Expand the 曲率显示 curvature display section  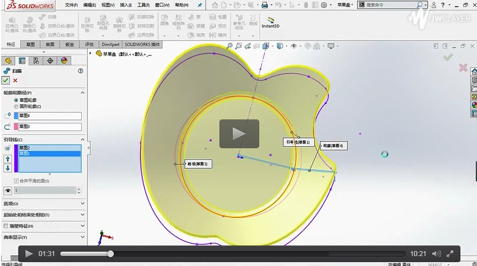click(x=44, y=237)
